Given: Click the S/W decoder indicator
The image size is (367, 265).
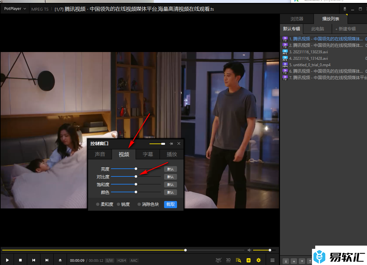Looking at the screenshot, I should pos(109,260).
